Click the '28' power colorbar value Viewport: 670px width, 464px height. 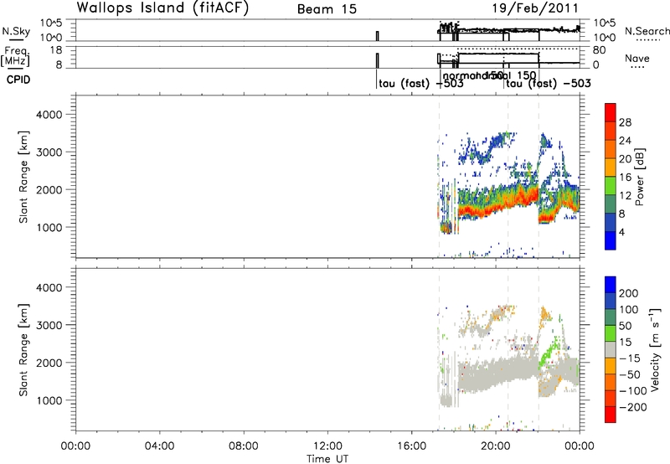coord(625,122)
